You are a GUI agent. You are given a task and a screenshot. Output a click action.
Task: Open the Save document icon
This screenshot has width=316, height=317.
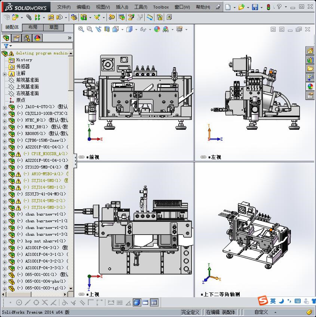point(255,7)
